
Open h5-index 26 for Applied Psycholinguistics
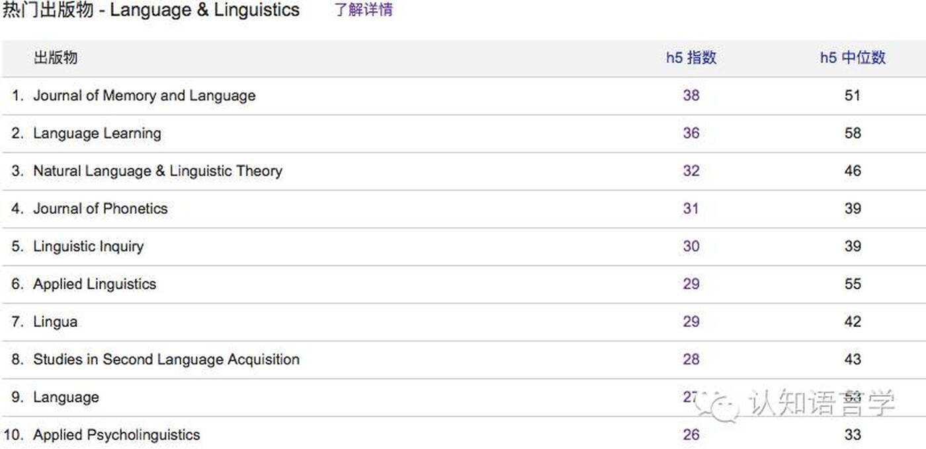(x=691, y=434)
